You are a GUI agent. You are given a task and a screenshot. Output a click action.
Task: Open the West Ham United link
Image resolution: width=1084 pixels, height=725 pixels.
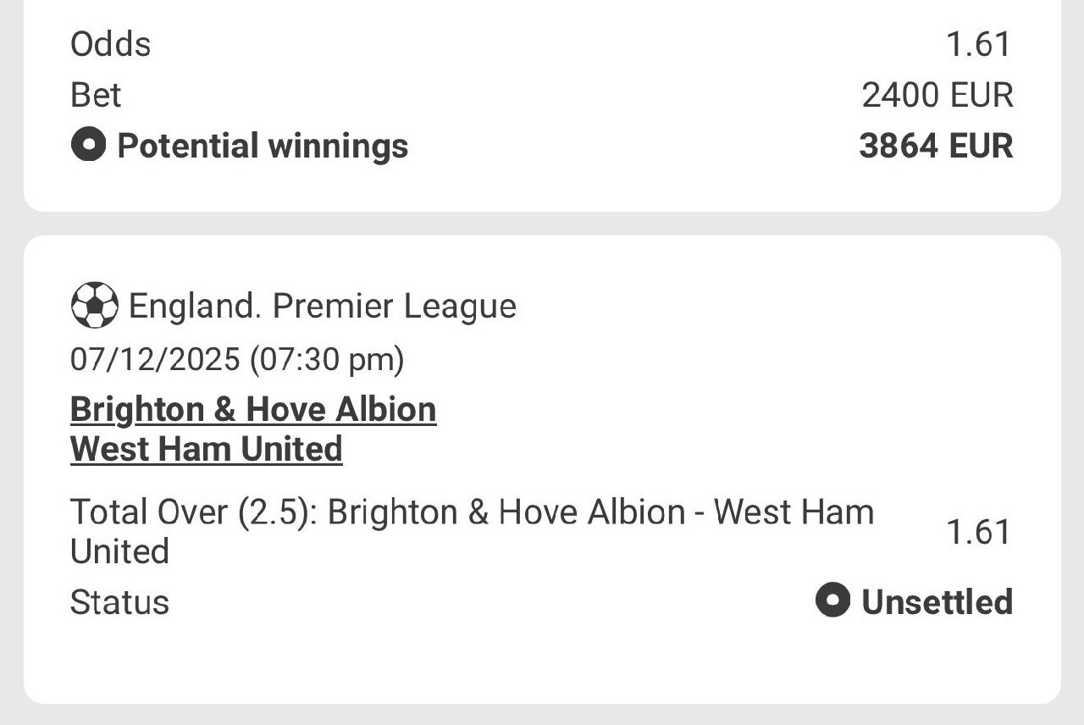[x=206, y=449]
